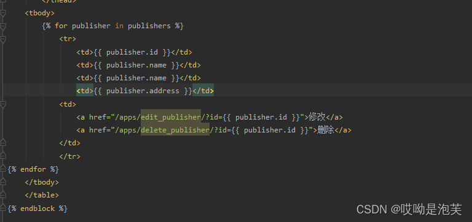Collapse the fold marker beside the td containing the links
This screenshot has height=222, width=472.
tap(2, 104)
